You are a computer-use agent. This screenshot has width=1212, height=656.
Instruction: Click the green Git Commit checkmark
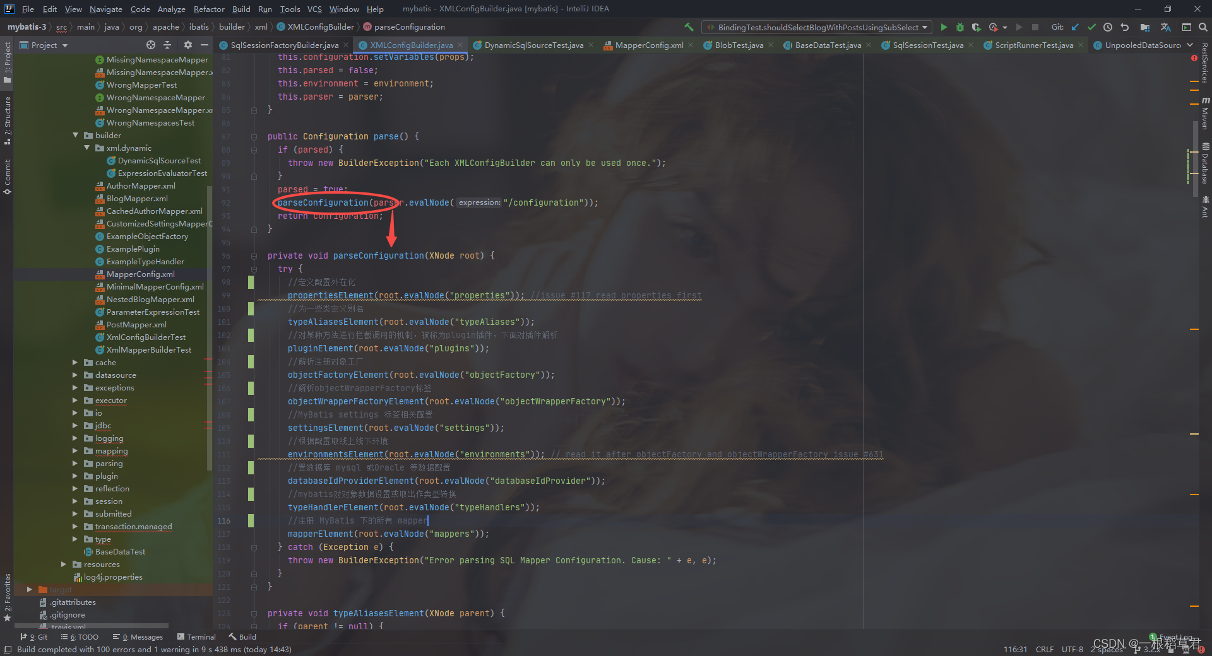click(x=1091, y=27)
